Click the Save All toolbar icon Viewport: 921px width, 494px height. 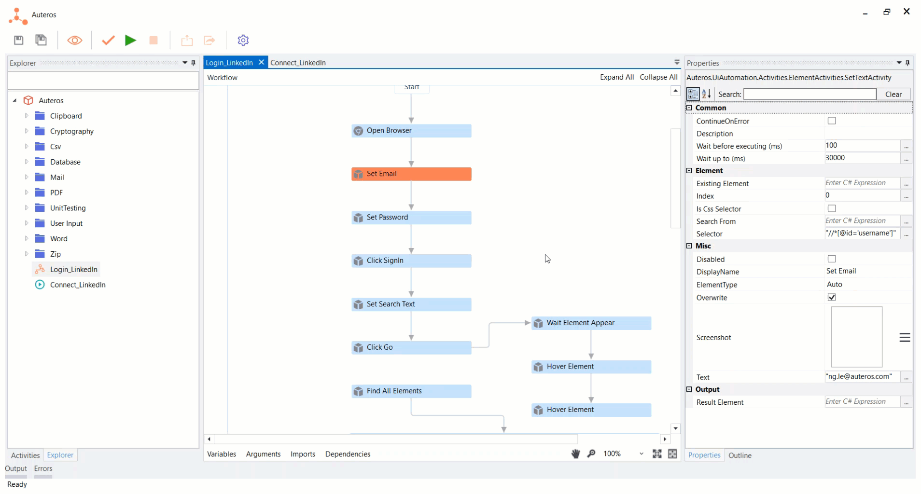tap(41, 40)
